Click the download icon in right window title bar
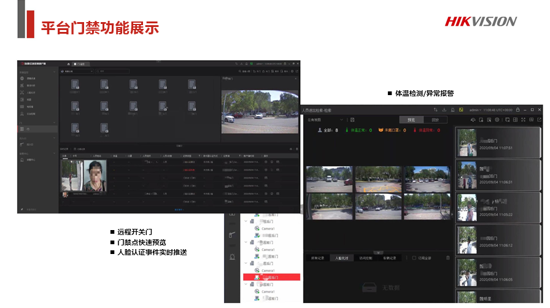Image resolution: width=550 pixels, height=308 pixels. 444,110
